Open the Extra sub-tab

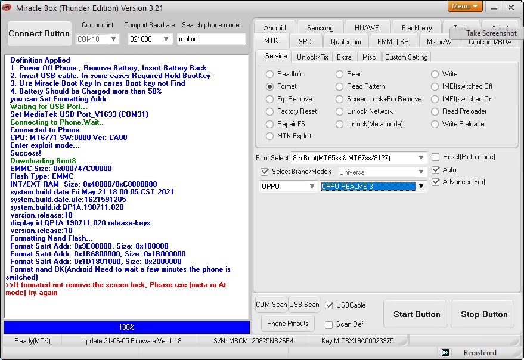(x=344, y=57)
